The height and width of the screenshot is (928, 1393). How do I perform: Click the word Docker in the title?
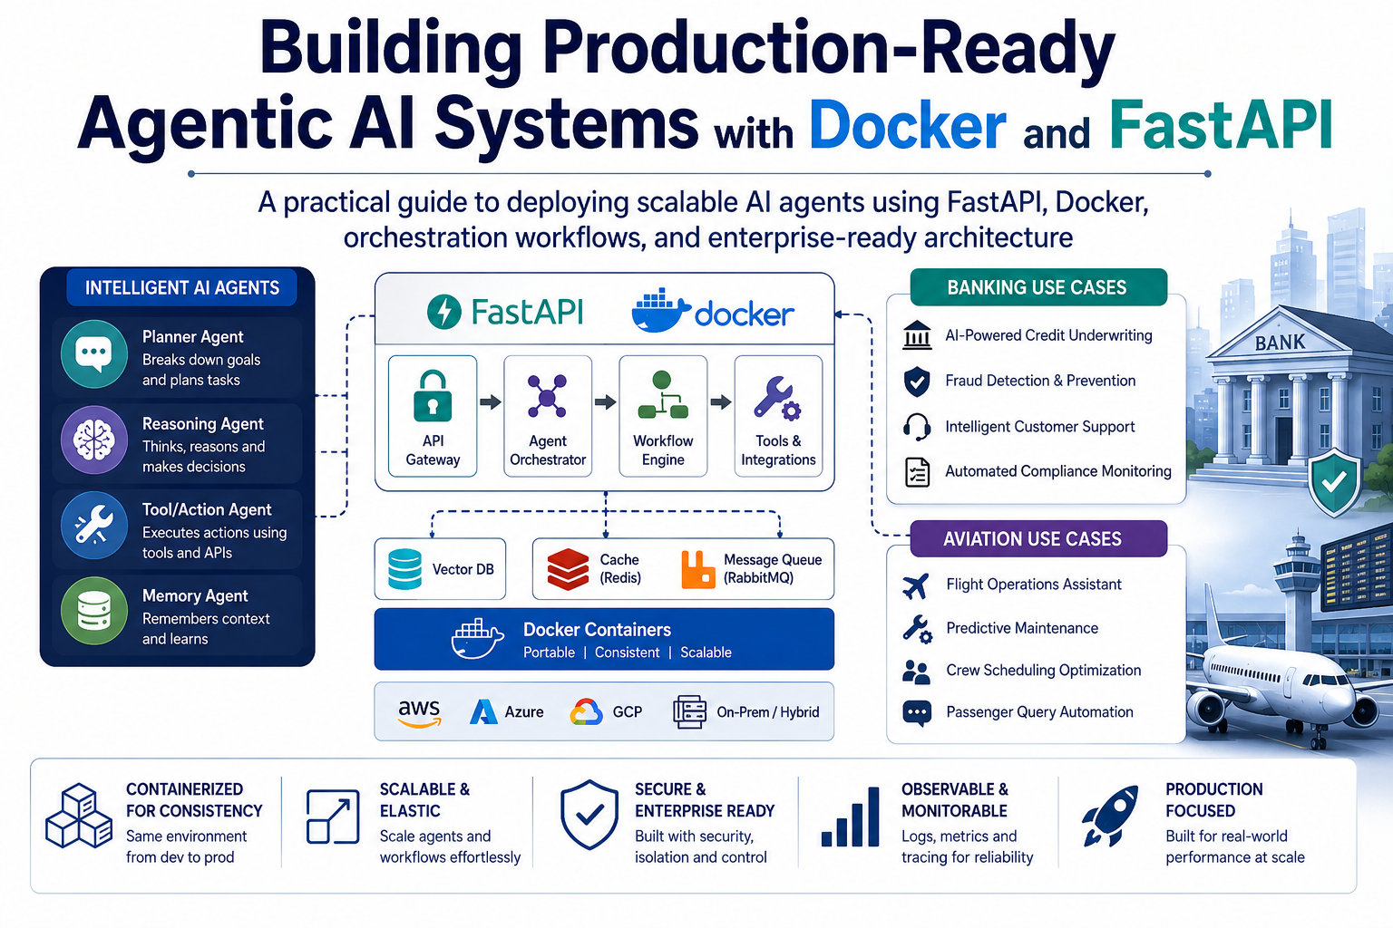908,124
